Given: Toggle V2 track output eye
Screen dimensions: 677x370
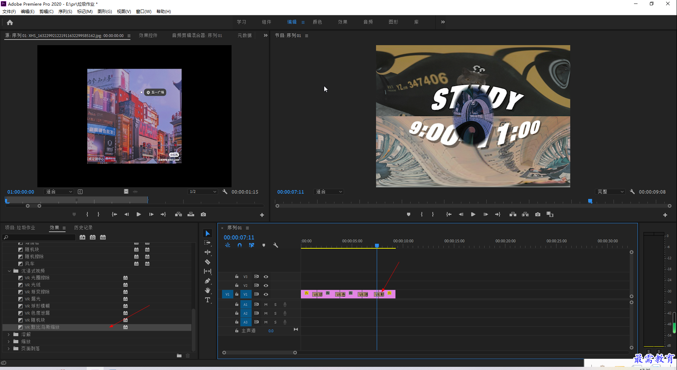Looking at the screenshot, I should point(266,285).
